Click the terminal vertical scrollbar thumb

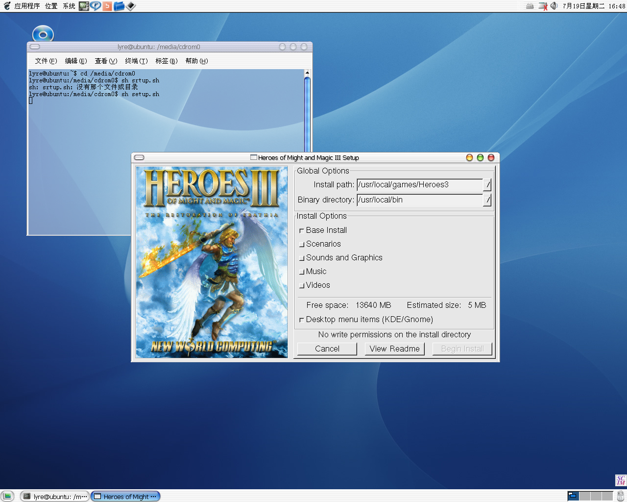[308, 114]
